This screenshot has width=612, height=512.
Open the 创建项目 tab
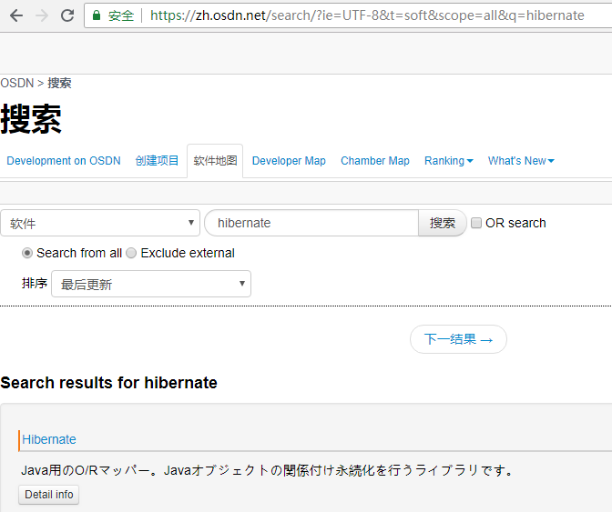click(x=157, y=161)
